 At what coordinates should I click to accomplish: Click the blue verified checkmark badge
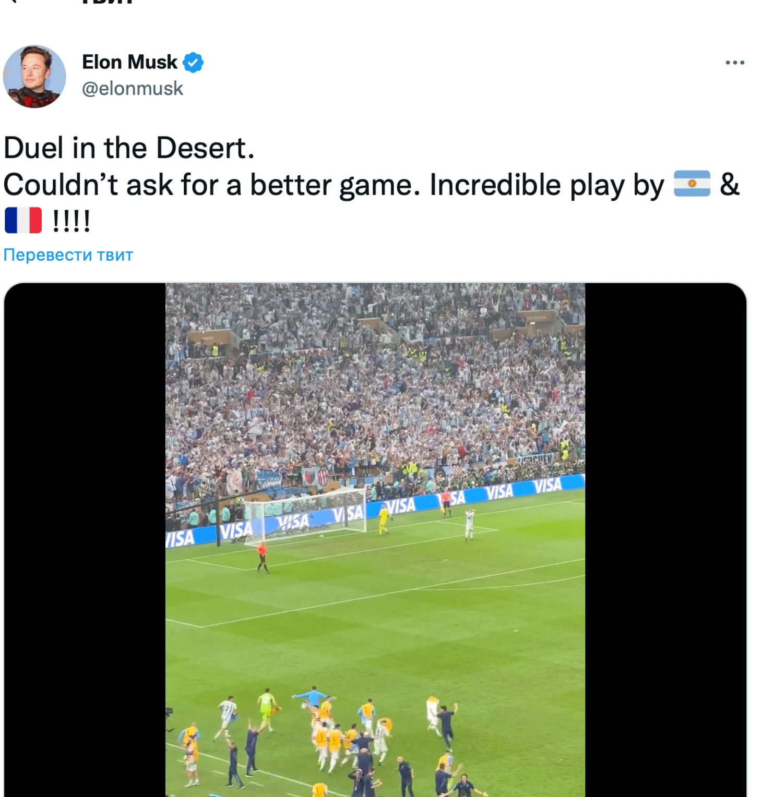pyautogui.click(x=193, y=63)
